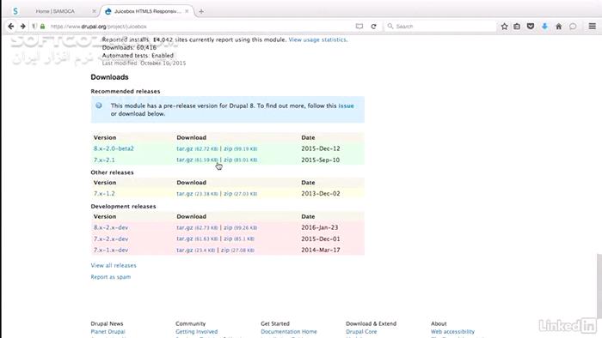Open the 7.x-2.1 release link
This screenshot has height=338, width=602.
(x=104, y=160)
